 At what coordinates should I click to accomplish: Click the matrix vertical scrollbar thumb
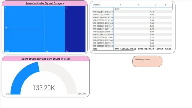pos(173,7)
